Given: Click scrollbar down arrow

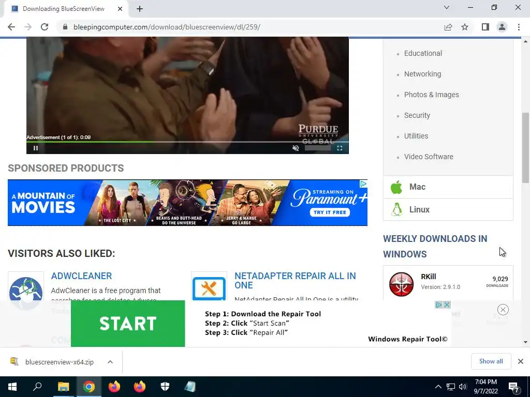Looking at the screenshot, I should click(x=525, y=342).
